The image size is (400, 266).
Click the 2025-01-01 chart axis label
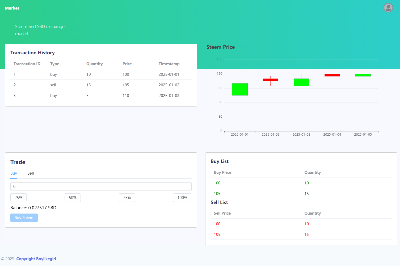pos(240,135)
